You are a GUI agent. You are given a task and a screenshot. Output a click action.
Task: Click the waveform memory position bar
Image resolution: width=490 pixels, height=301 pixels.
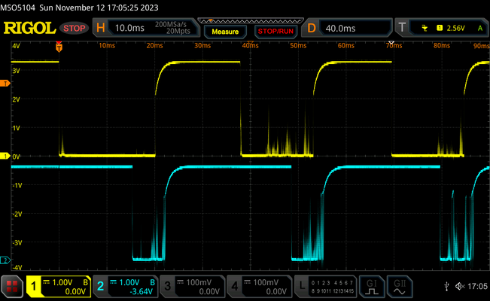click(251, 21)
